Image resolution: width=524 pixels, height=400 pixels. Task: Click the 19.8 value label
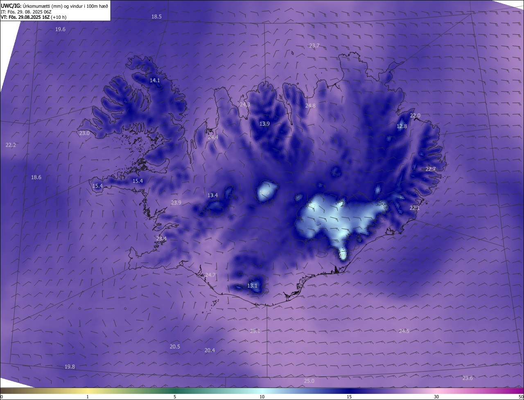(x=70, y=367)
